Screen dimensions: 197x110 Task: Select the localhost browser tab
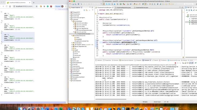[18, 2]
